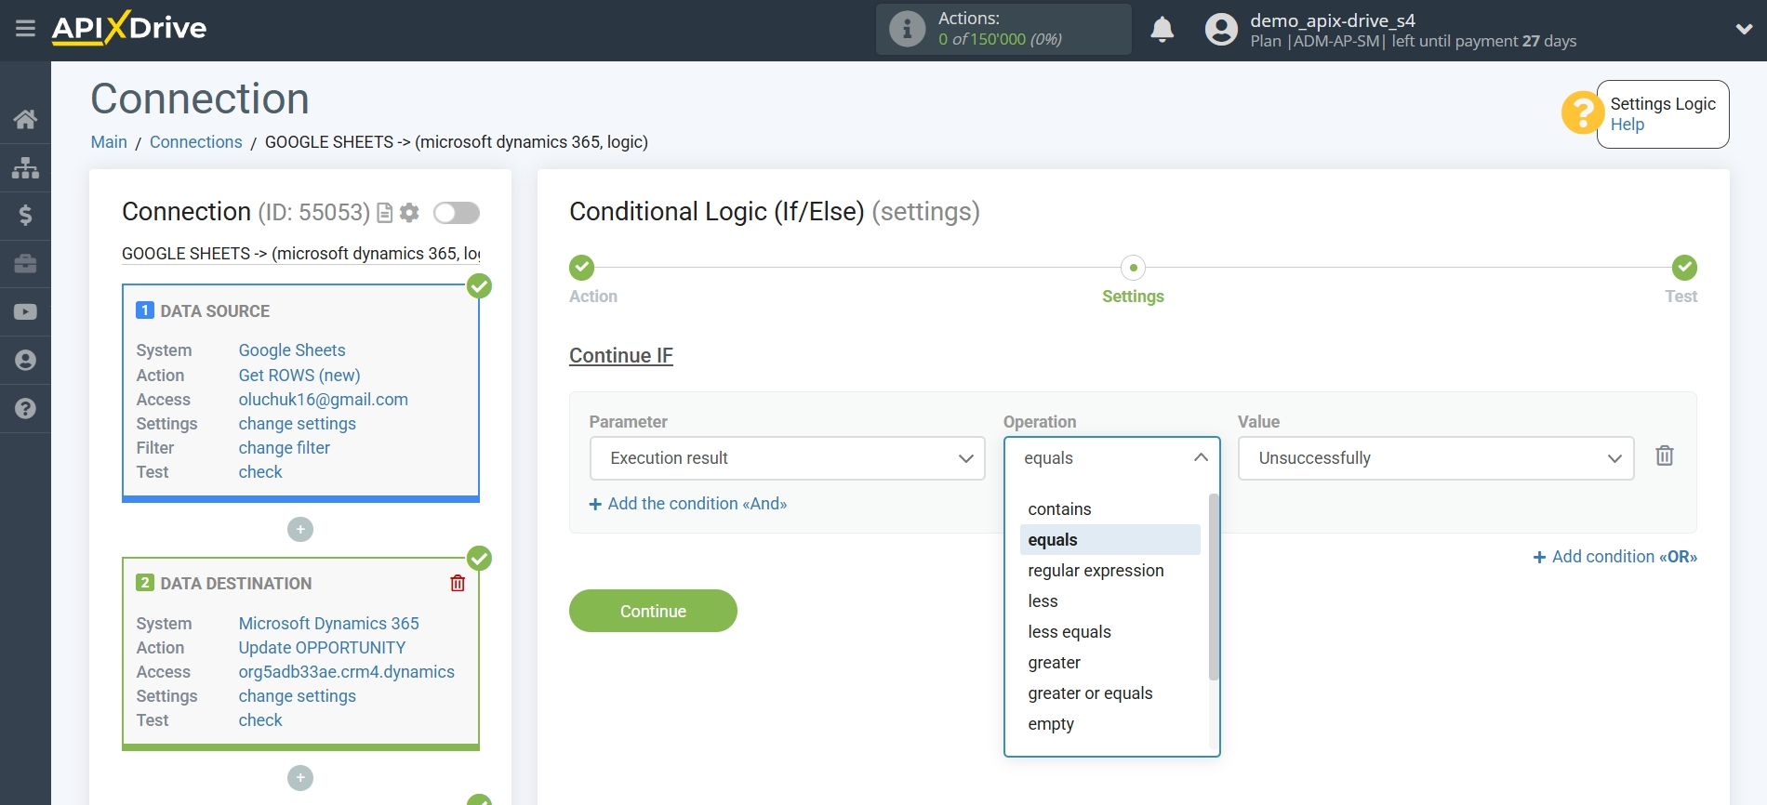Open the briefcase icon in sidebar
The image size is (1767, 805).
[25, 264]
